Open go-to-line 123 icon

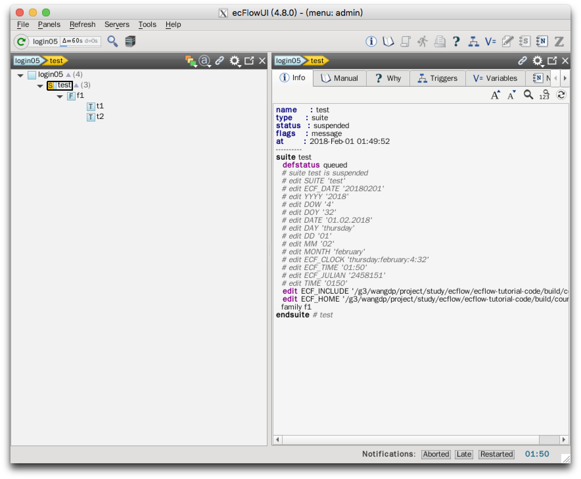(x=545, y=95)
